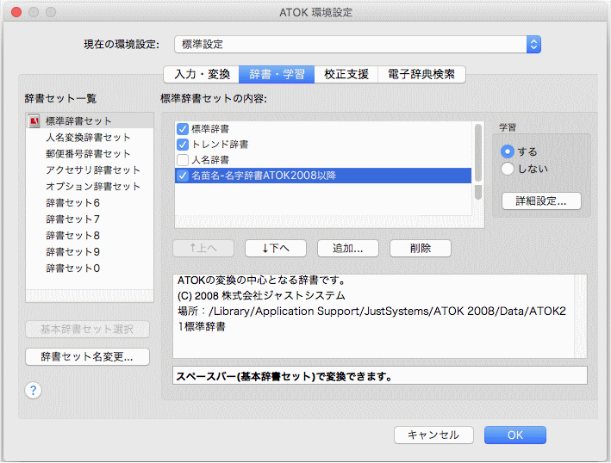Viewport: 611px width, 463px height.
Task: Select the 人名辞書 row text
Action: tap(210, 160)
